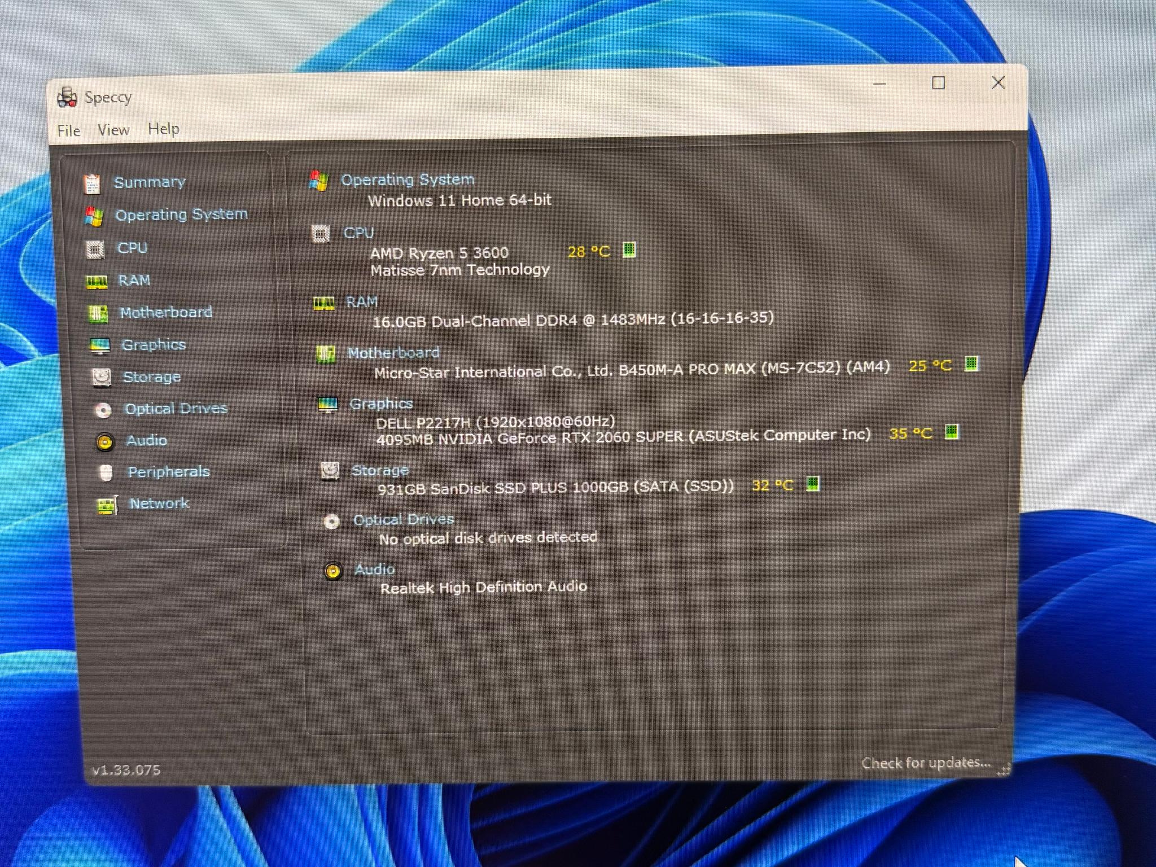Viewport: 1156px width, 867px height.
Task: Click the Storage heading link in summary
Action: (380, 470)
